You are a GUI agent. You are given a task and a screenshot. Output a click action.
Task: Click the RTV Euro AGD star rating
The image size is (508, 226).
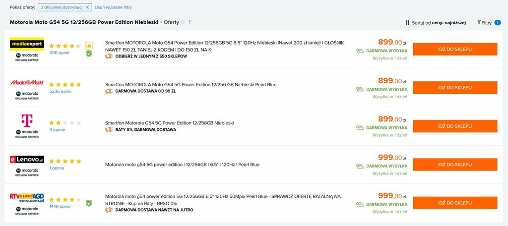tap(65, 199)
